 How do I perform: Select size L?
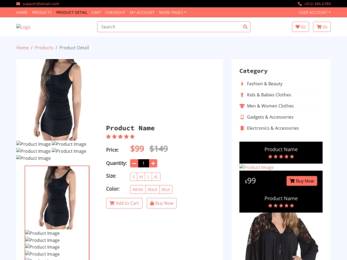pyautogui.click(x=148, y=177)
